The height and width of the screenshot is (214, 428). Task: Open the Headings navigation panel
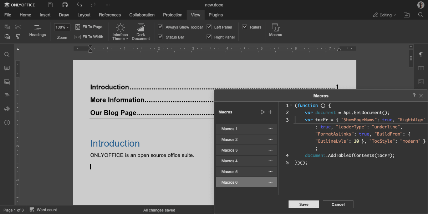pos(37,30)
